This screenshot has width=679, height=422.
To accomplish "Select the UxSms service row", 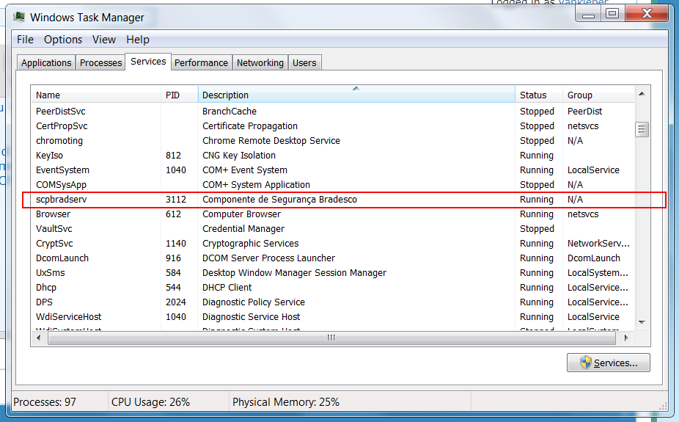I will click(x=332, y=273).
